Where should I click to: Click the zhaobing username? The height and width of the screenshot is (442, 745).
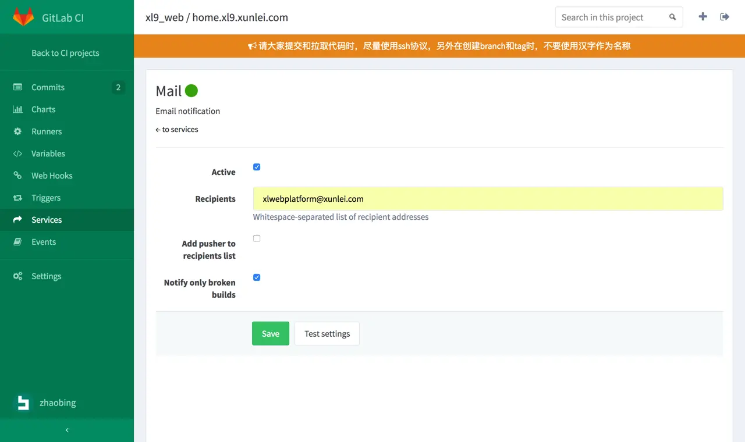[58, 402]
